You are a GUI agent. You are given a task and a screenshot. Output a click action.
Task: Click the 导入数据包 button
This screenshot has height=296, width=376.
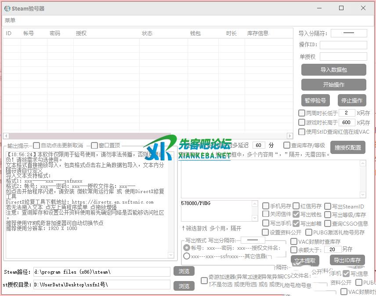pos(333,69)
